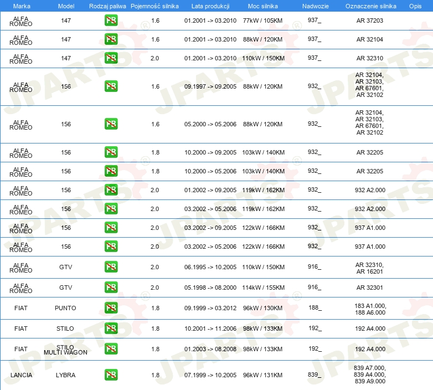This screenshot has width=433, height=390.
Task: Click the Rodzaj paliwa column header
Action: 107,6
